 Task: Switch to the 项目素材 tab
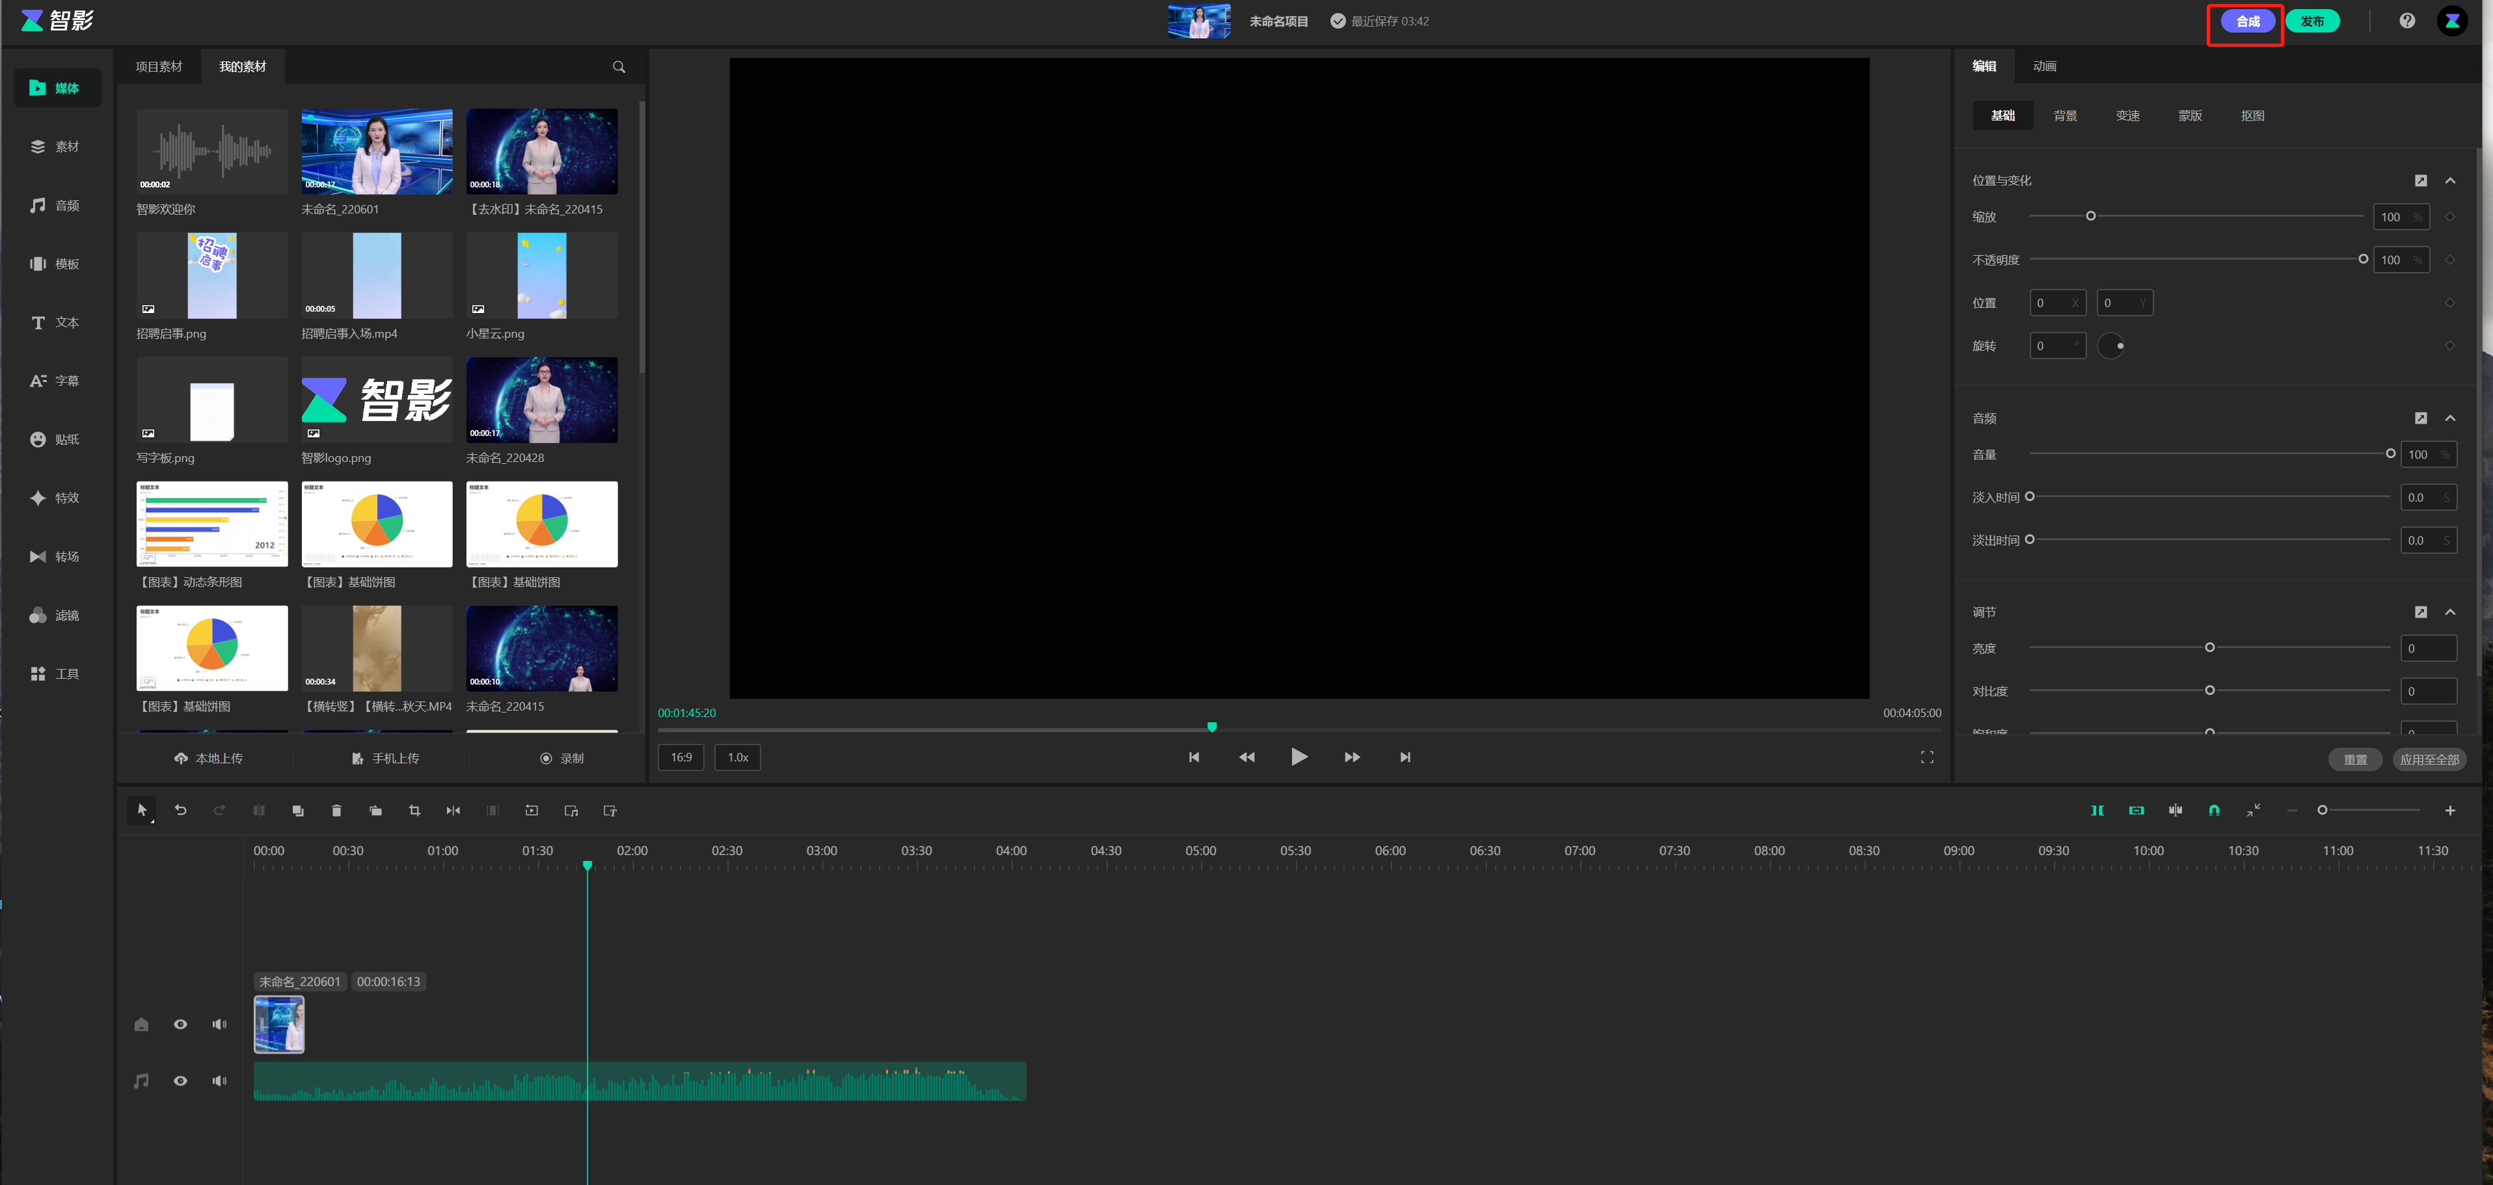[159, 67]
